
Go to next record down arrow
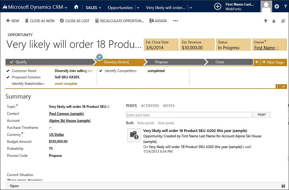274,21
